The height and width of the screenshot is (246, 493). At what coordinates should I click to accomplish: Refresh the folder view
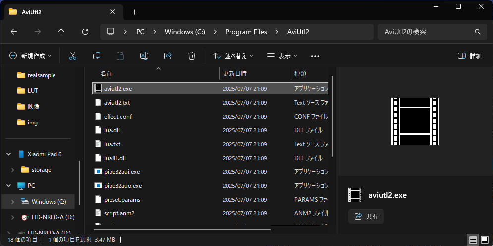point(85,32)
